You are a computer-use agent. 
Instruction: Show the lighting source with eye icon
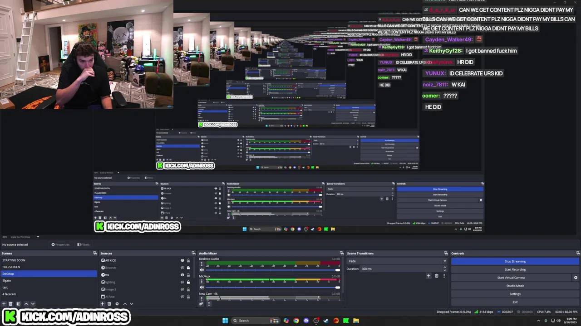click(182, 282)
